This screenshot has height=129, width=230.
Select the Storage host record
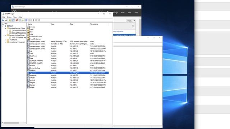point(68,85)
